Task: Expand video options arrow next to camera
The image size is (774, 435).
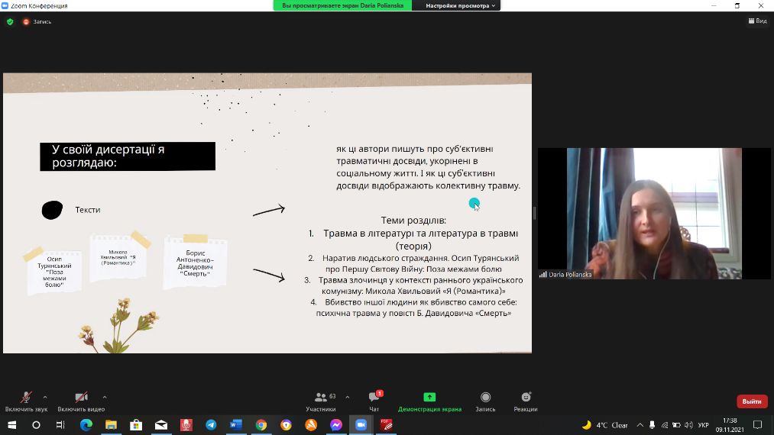Action: coord(105,397)
